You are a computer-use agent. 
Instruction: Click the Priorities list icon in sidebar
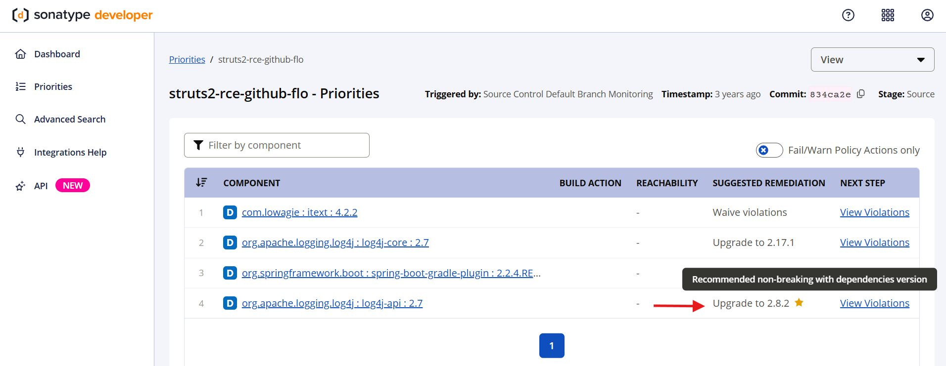click(20, 86)
